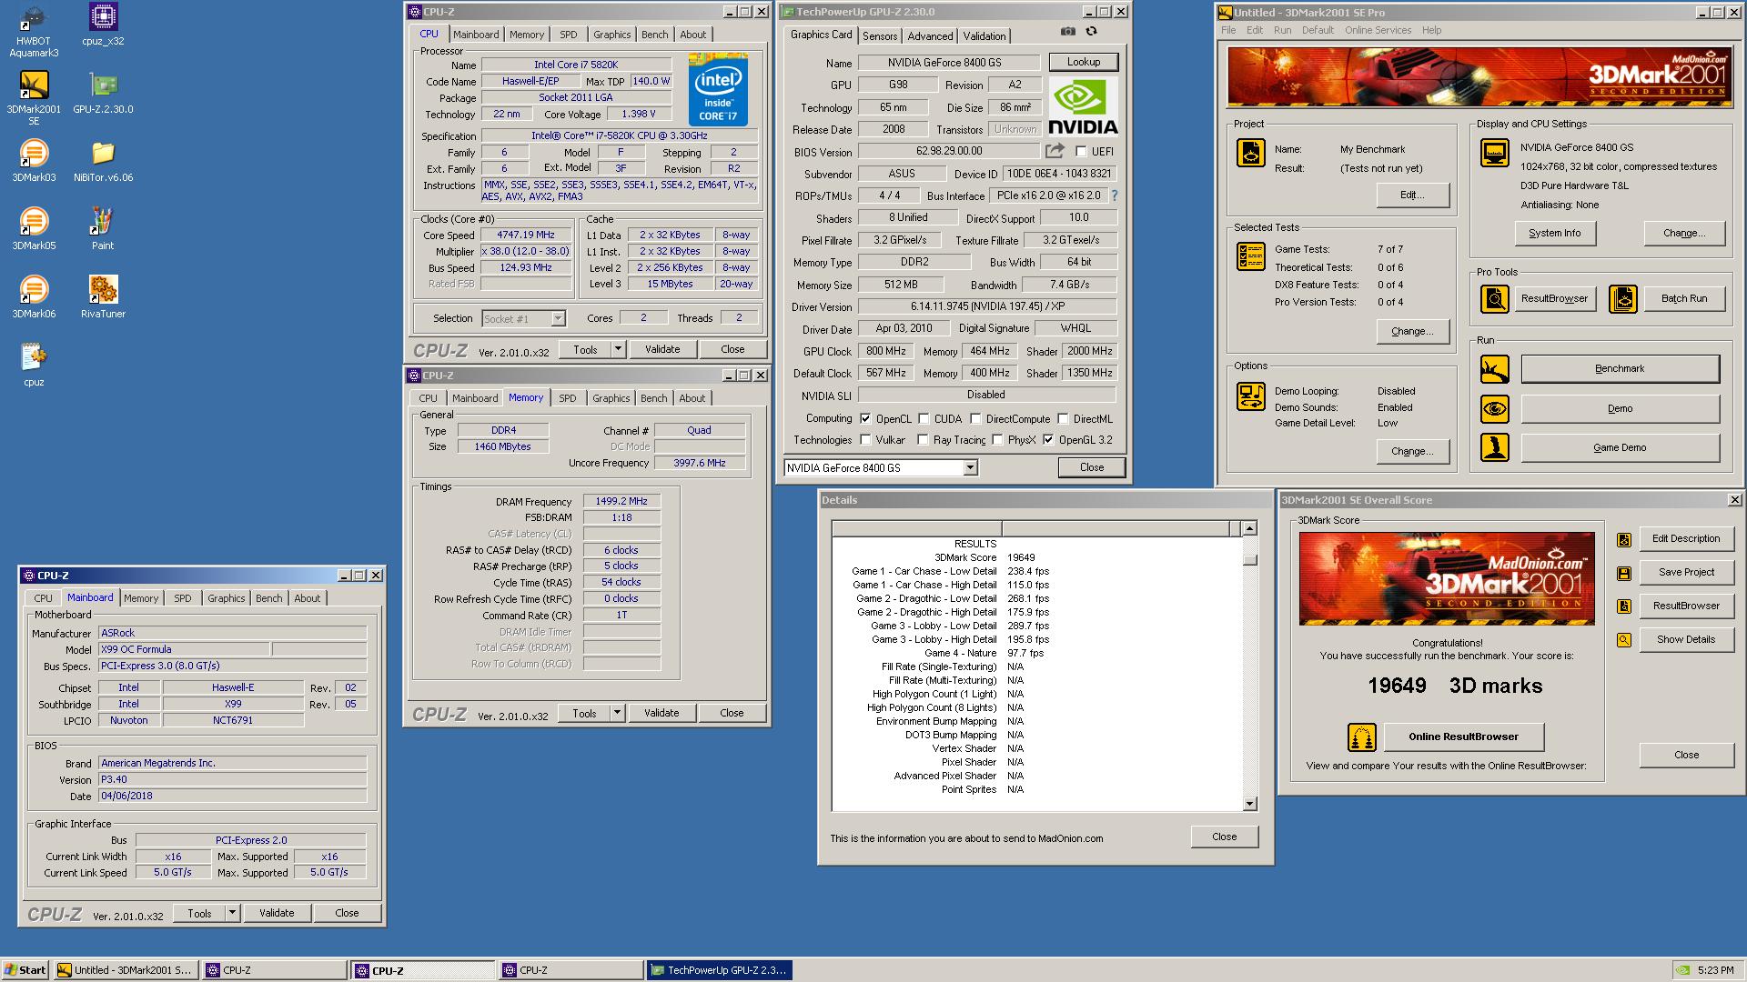
Task: Click Show Details button
Action: point(1686,640)
